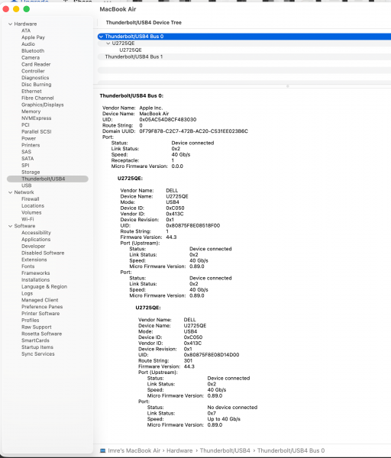Select Volumes under Network
The height and width of the screenshot is (458, 391).
(x=31, y=213)
